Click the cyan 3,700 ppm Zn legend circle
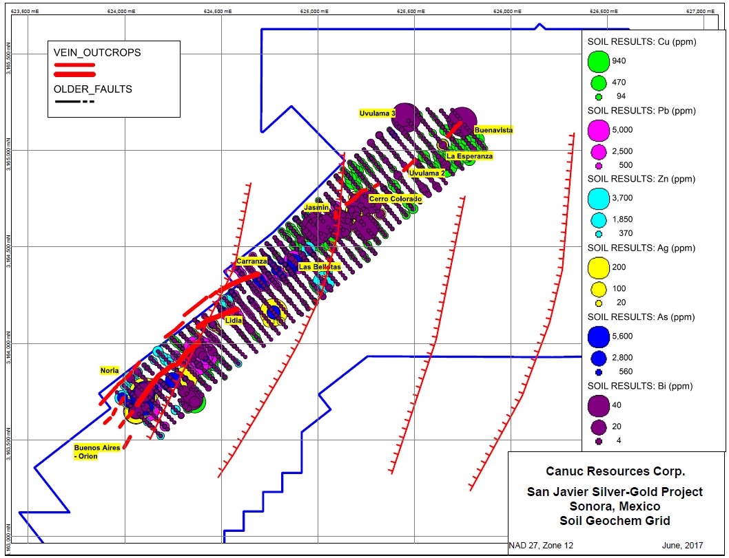The height and width of the screenshot is (558, 729). [598, 198]
